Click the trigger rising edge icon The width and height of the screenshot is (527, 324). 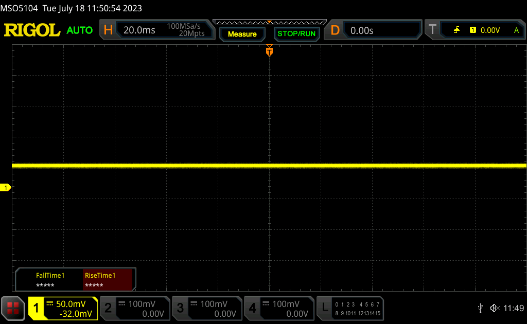point(456,30)
